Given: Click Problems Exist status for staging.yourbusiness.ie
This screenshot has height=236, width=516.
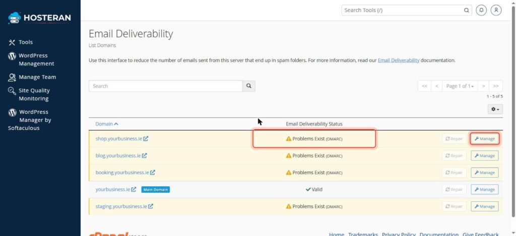Looking at the screenshot, I should coord(314,206).
